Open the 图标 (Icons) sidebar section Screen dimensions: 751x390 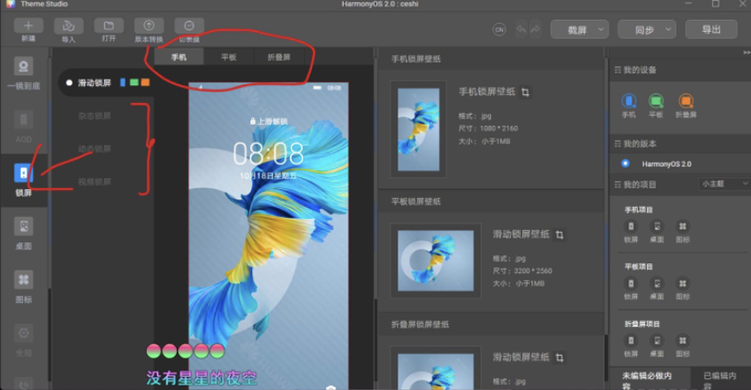click(24, 284)
